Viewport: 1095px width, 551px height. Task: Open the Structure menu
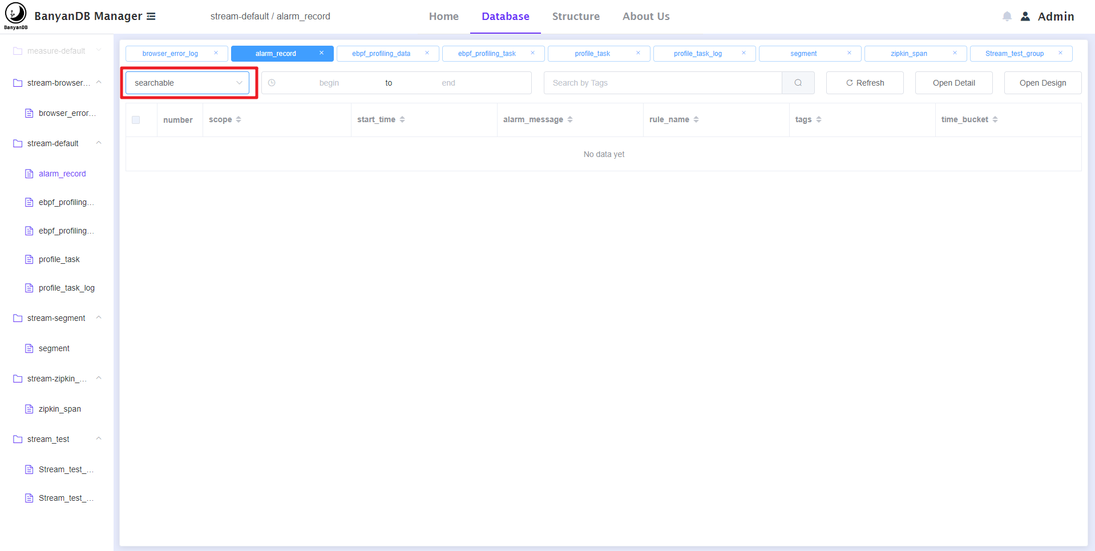click(576, 17)
